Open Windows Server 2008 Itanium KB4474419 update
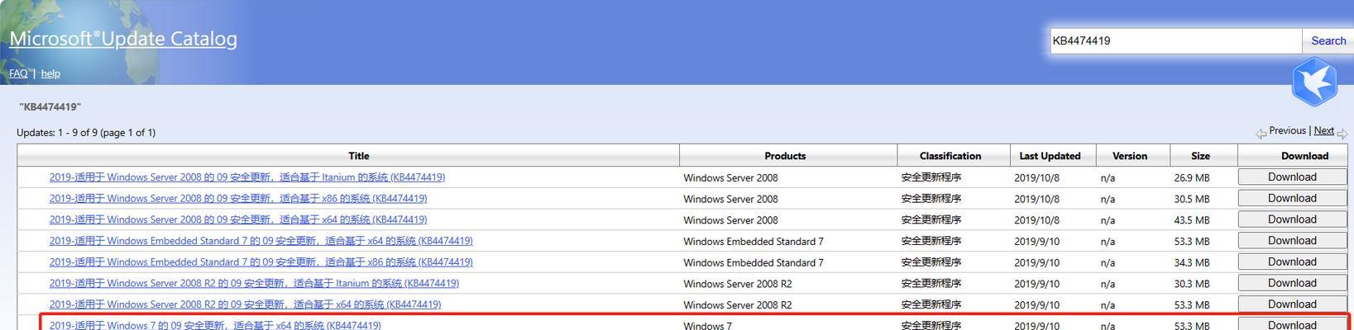This screenshot has width=1354, height=330. [247, 177]
